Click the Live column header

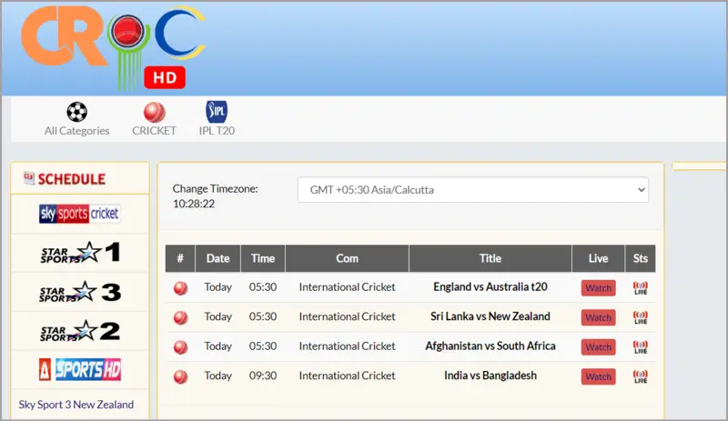coord(598,258)
